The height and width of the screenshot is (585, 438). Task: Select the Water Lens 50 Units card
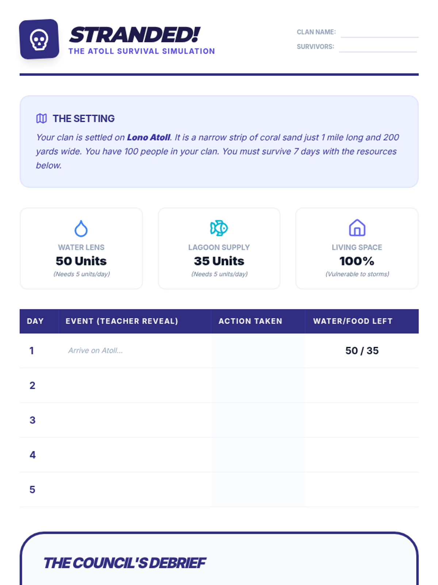pyautogui.click(x=81, y=249)
